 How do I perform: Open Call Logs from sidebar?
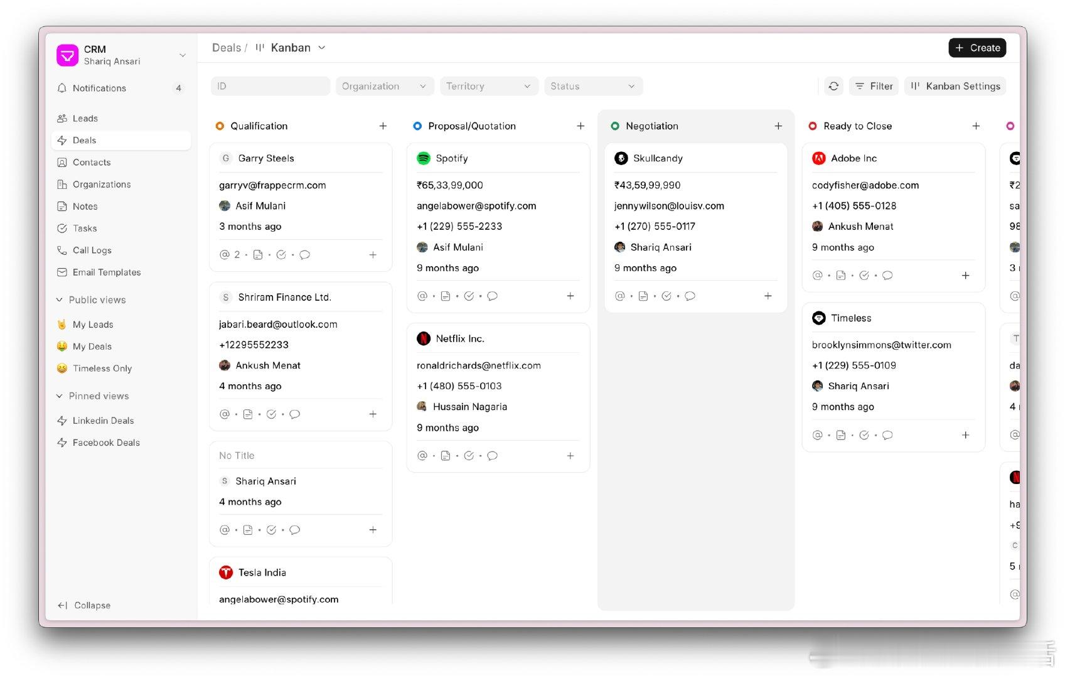(120, 250)
